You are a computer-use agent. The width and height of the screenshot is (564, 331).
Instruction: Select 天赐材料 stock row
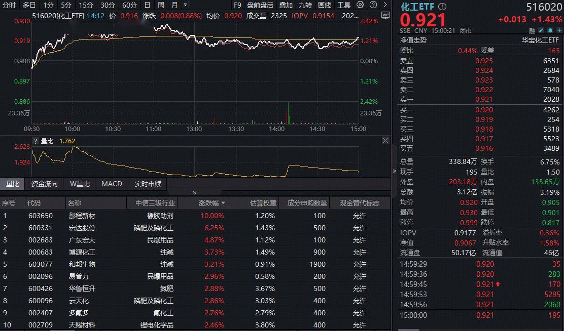195,325
